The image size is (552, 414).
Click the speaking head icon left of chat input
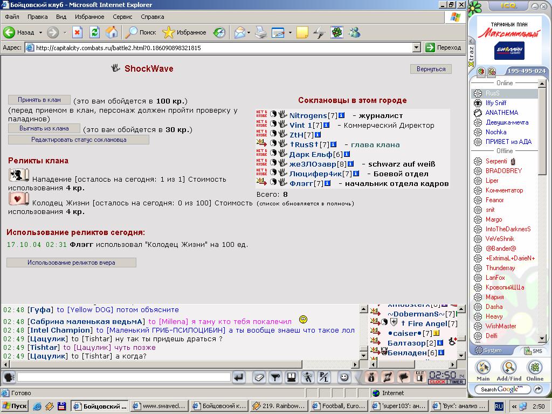pyautogui.click(x=9, y=377)
